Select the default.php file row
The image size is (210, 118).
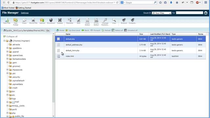pyautogui.click(x=130, y=39)
